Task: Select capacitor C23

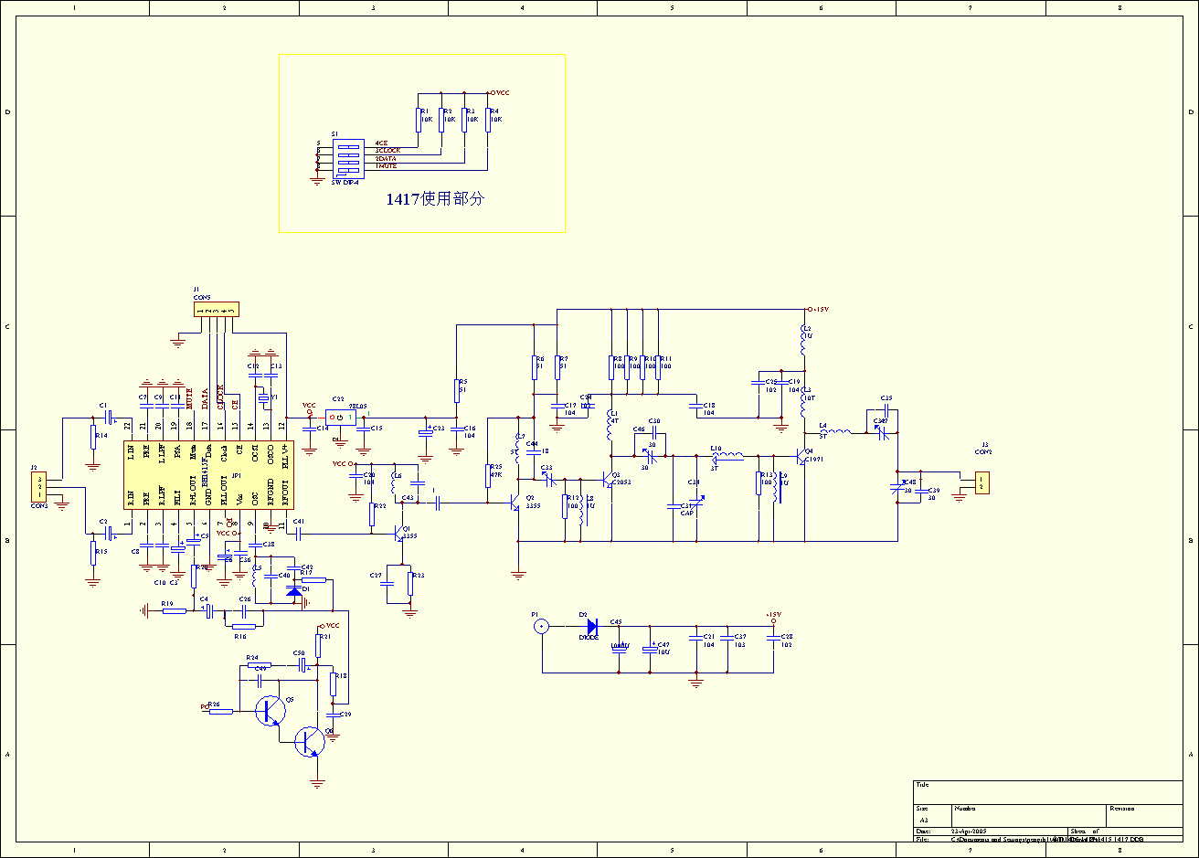Action: (x=425, y=432)
